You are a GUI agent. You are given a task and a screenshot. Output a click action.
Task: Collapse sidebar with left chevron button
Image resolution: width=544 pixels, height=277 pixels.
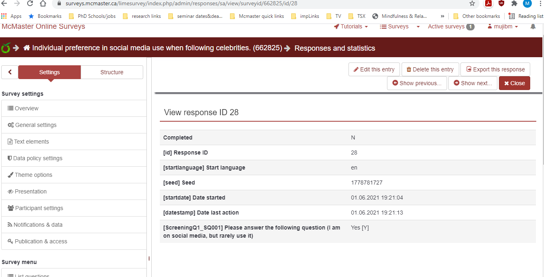10,72
